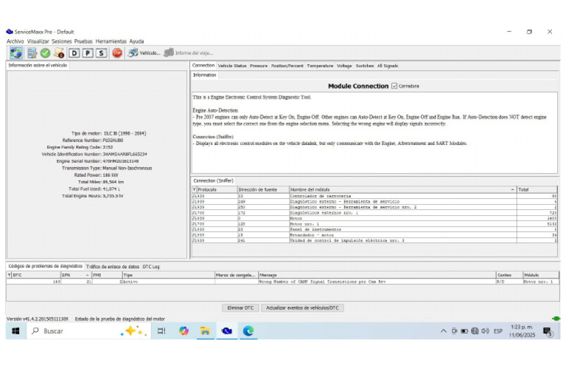Select Unidad de control de impulsión eléctrica row

pos(374,240)
